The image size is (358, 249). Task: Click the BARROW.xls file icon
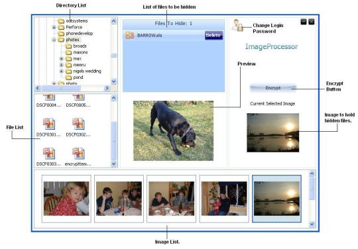click(130, 35)
